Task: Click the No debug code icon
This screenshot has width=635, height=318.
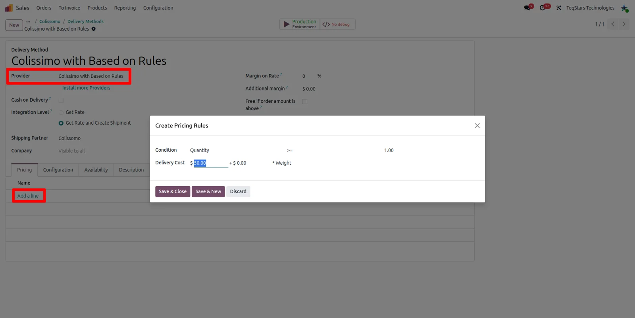Action: coord(326,24)
